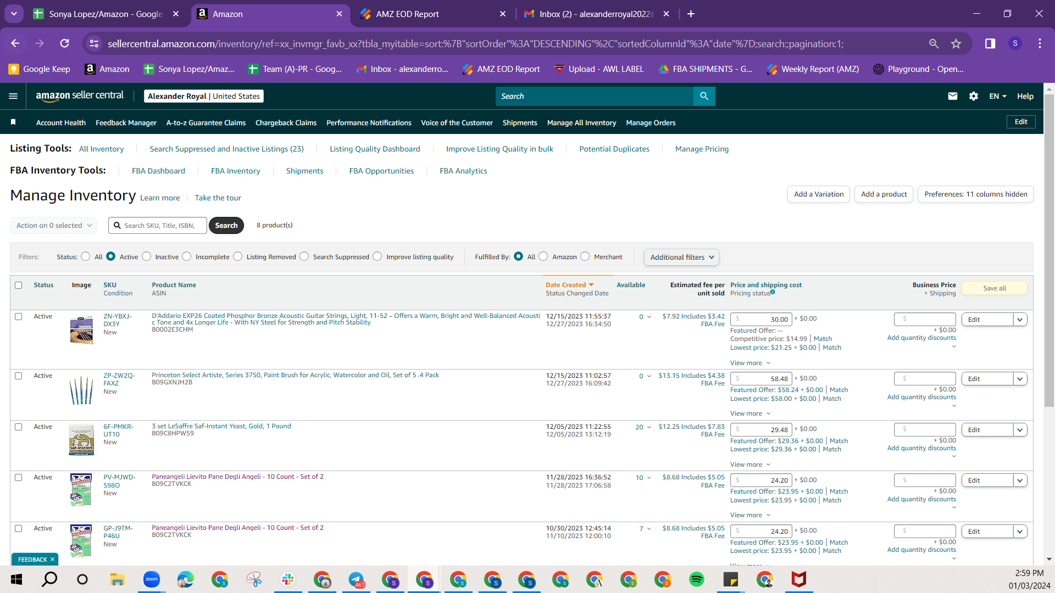Click the search magnifier button in header
This screenshot has height=593, width=1055.
(x=704, y=96)
